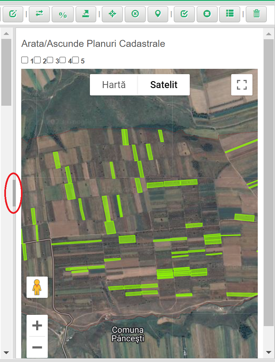
Task: Click the list view toolbar icon
Action: pos(230,14)
